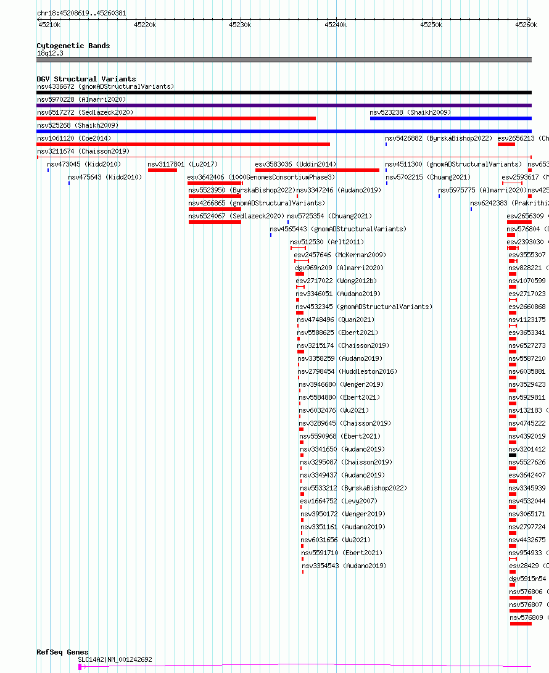The height and width of the screenshot is (673, 549).
Task: Select the nsv5970228 (Almarri2020) variant label
Action: (x=81, y=99)
